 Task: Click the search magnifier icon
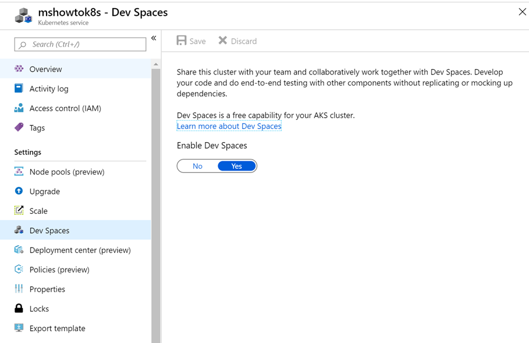(23, 45)
